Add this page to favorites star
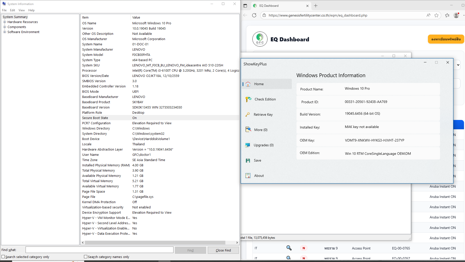Image resolution: width=465 pixels, height=262 pixels. pos(436,15)
